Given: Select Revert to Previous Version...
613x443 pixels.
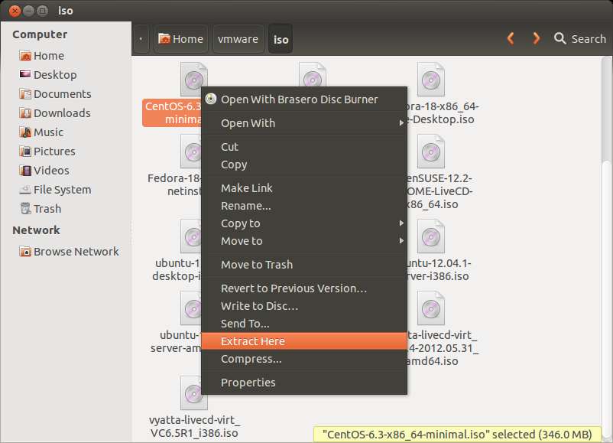Looking at the screenshot, I should click(x=304, y=288).
